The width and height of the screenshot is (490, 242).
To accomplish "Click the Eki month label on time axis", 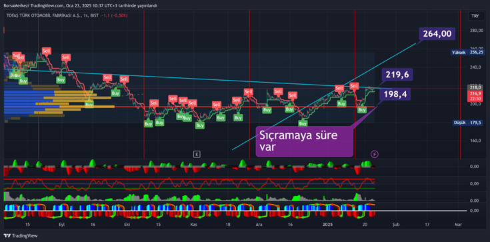I will point(127,225).
